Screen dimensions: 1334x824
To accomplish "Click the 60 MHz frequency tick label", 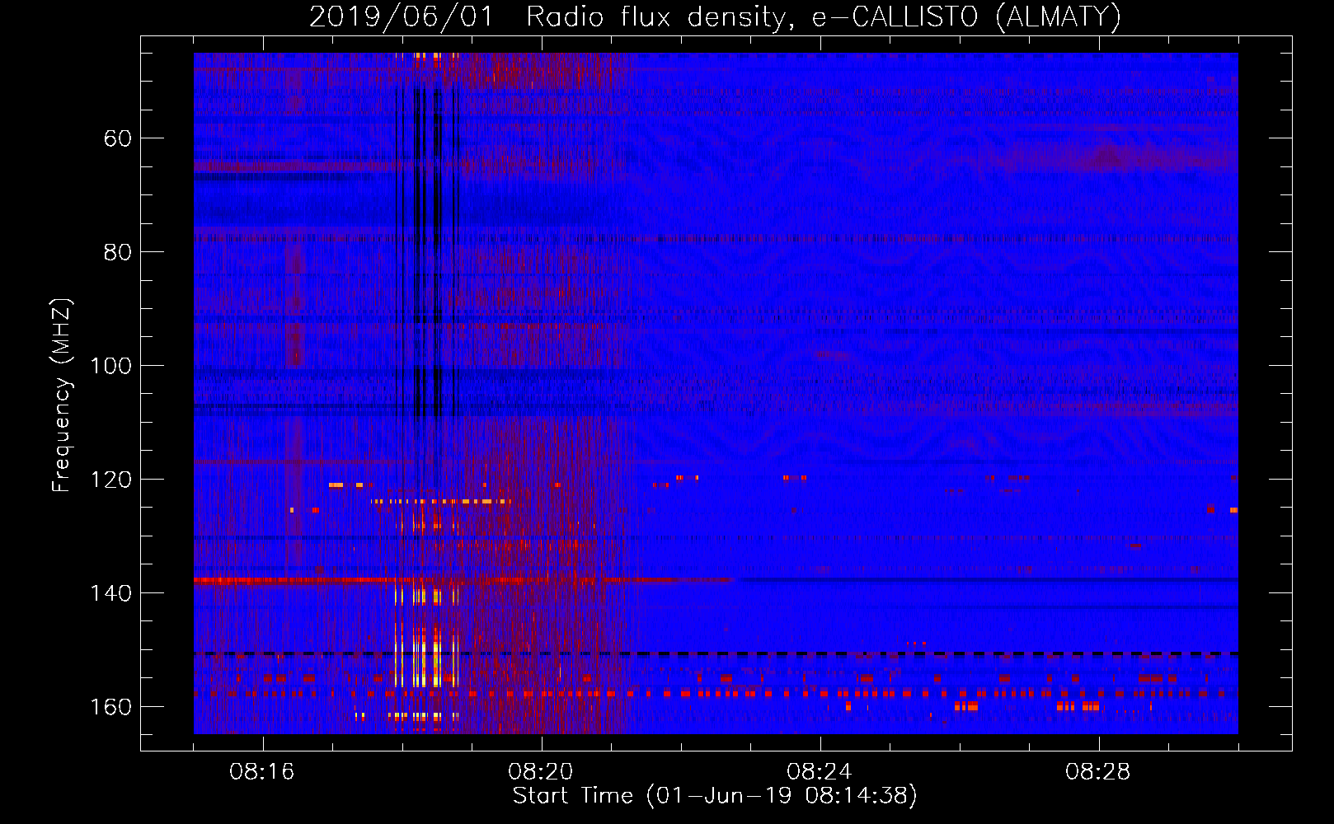I will tap(118, 138).
